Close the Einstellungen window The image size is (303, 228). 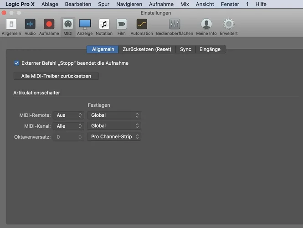tap(4, 13)
